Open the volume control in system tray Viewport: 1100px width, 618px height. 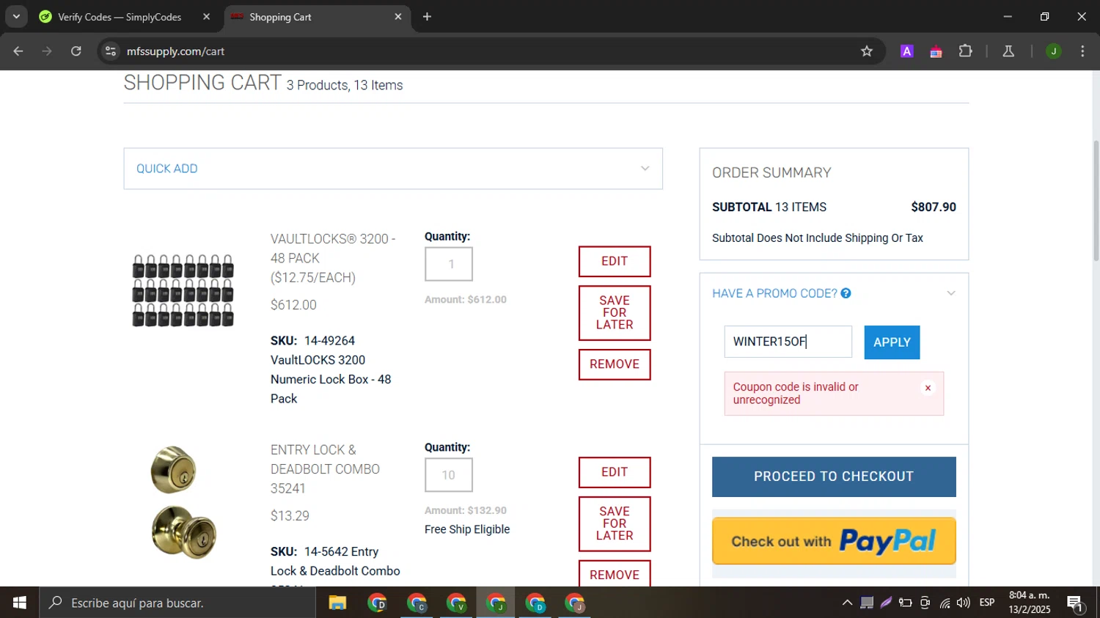tap(963, 603)
